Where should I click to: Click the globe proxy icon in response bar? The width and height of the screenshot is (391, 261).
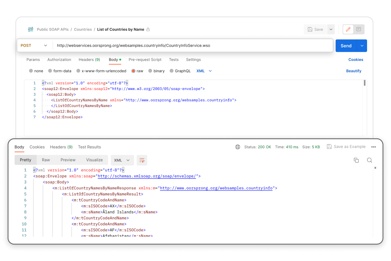coord(238,147)
